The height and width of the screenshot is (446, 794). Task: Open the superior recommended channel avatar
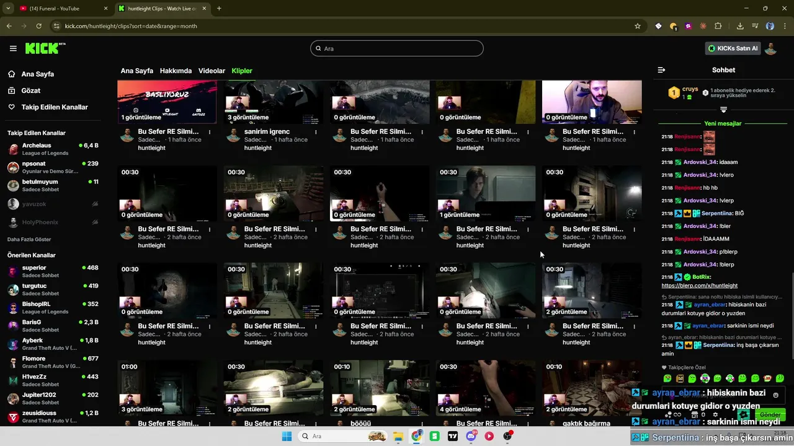point(13,271)
